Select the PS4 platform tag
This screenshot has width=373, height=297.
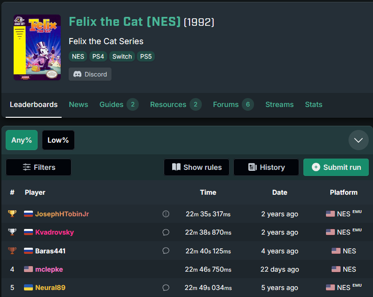tap(98, 56)
